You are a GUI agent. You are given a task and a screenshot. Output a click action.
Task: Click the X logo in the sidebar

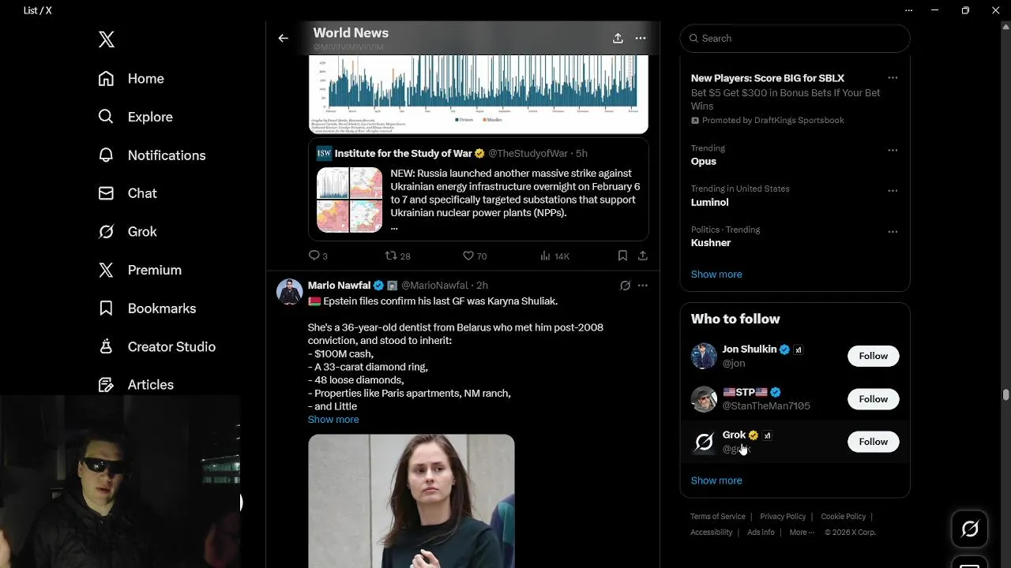[107, 39]
